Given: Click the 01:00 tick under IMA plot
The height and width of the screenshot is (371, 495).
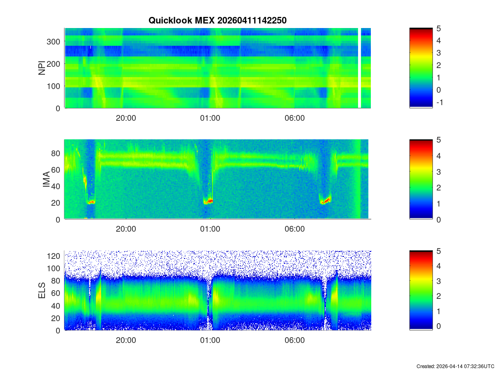Looking at the screenshot, I should click(x=210, y=229).
